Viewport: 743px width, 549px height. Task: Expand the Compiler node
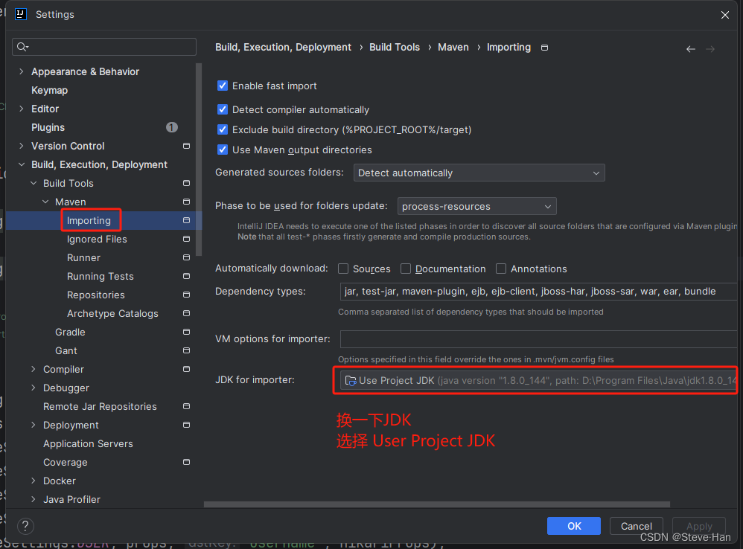click(x=34, y=369)
